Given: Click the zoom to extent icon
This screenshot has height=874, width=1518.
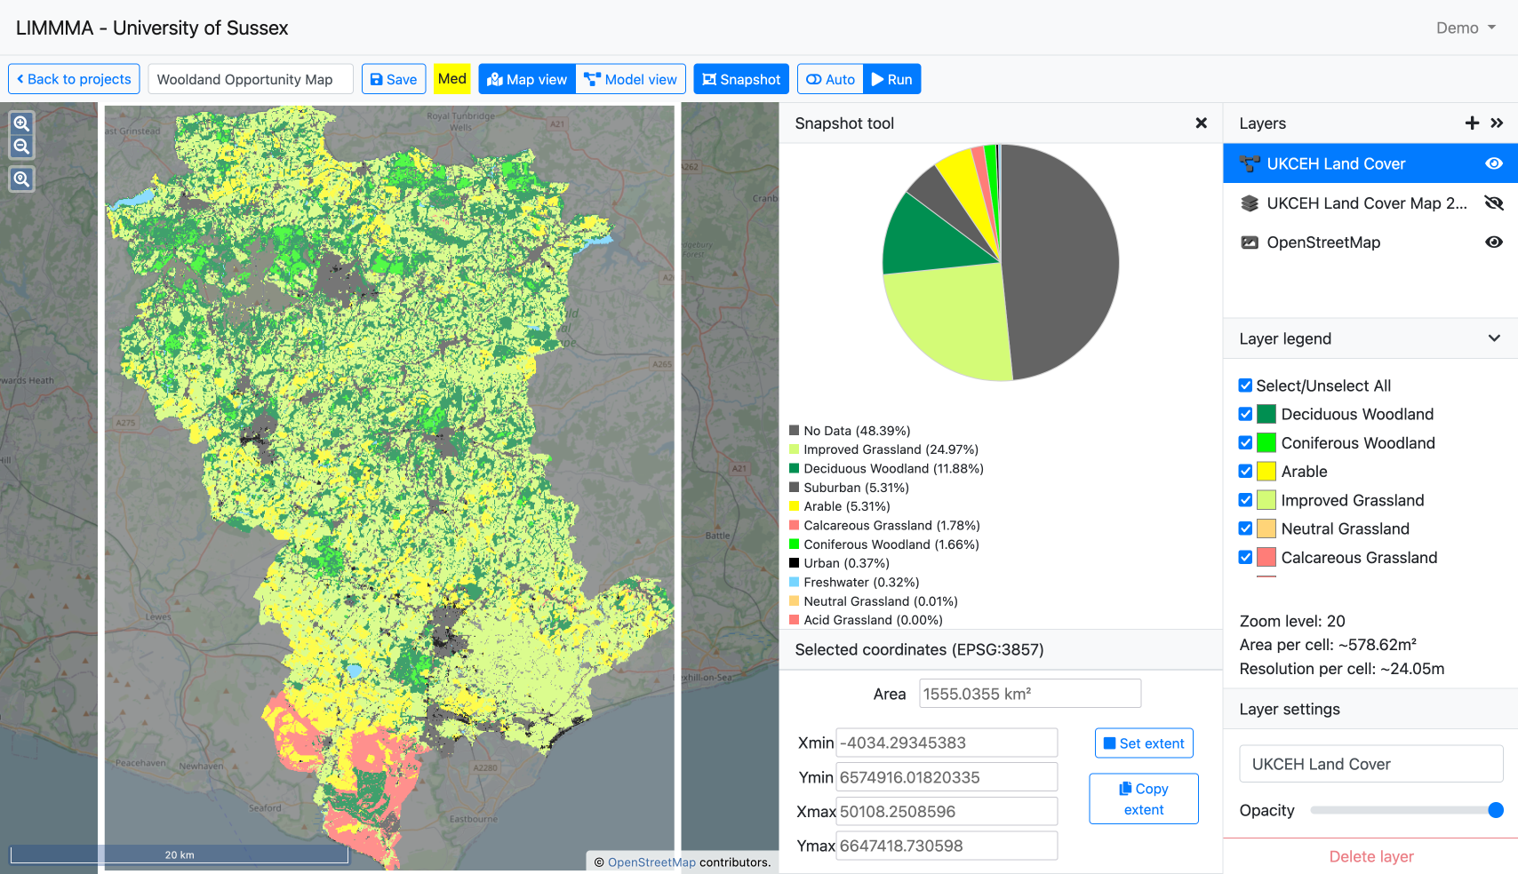Looking at the screenshot, I should click(x=21, y=179).
